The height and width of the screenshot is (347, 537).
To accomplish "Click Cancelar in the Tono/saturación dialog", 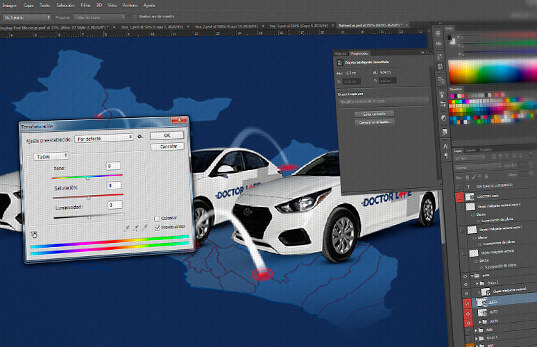I will click(x=168, y=146).
